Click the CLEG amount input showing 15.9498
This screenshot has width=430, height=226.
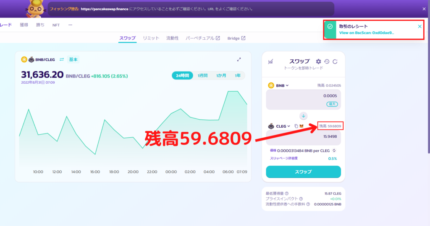[x=303, y=137]
